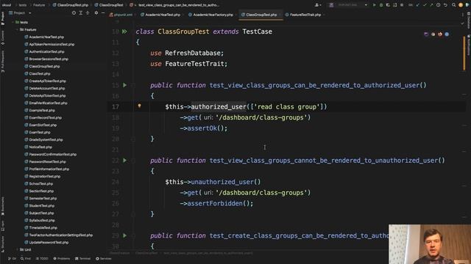The width and height of the screenshot is (471, 264).
Task: Hide the Project tool window
Action: [103, 13]
